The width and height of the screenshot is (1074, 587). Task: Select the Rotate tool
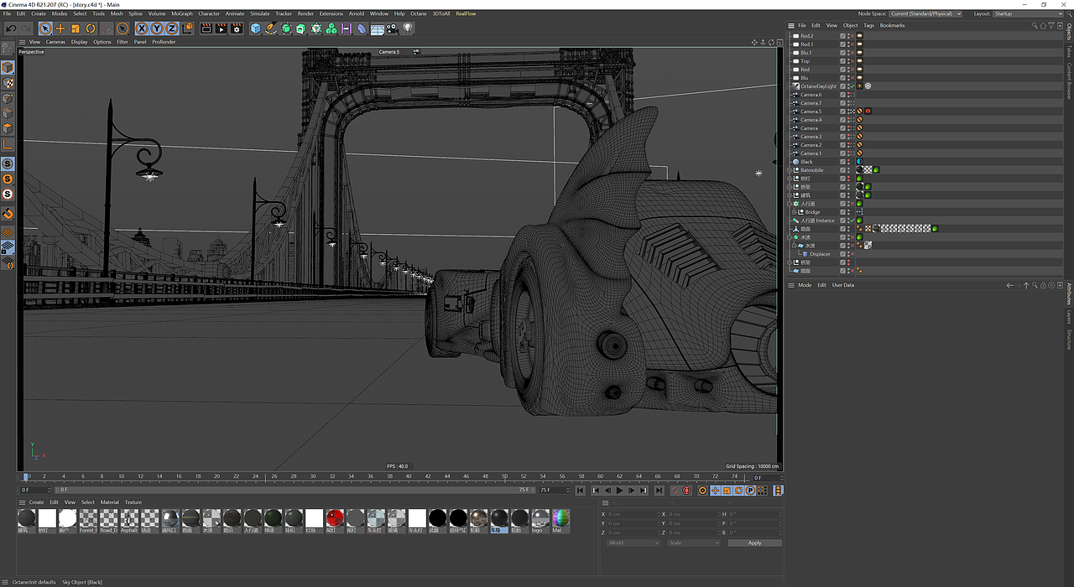point(91,29)
